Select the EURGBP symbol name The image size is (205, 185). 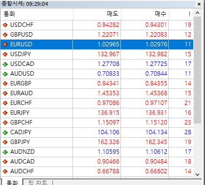21,83
